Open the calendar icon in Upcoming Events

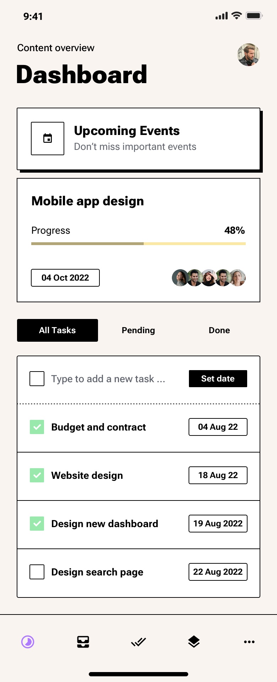tap(48, 139)
